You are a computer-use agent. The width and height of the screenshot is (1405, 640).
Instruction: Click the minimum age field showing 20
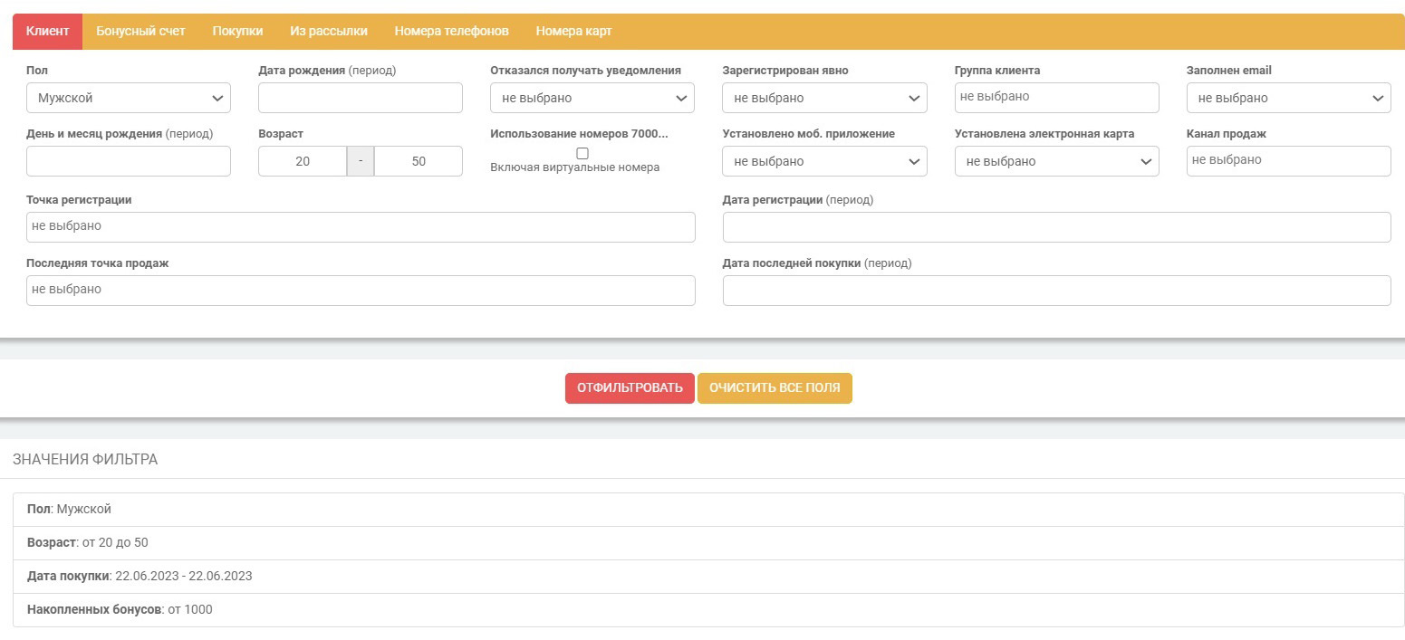tap(303, 161)
